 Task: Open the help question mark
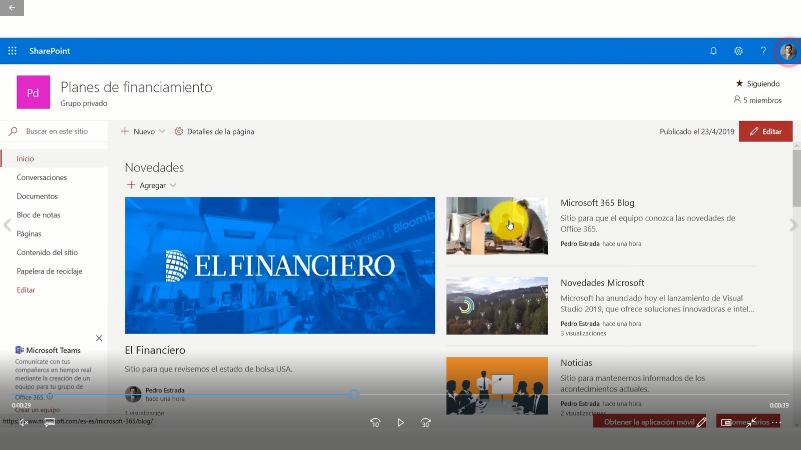(763, 50)
